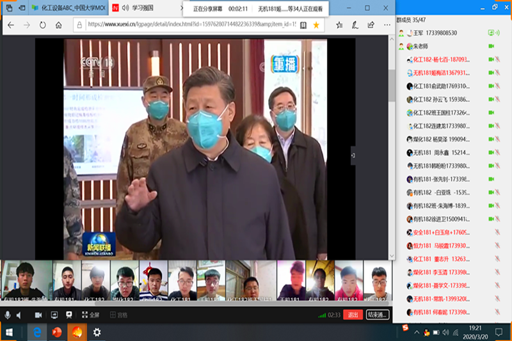Mute the microphone in the meeting toolbar
This screenshot has width=512, height=341.
point(8,315)
